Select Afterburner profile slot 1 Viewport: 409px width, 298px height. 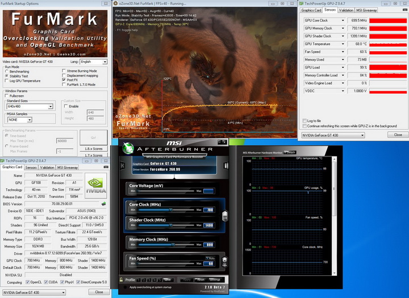point(139,280)
